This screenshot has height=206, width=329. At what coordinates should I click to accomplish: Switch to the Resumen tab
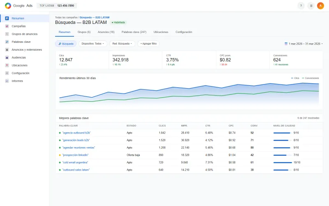pyautogui.click(x=65, y=32)
